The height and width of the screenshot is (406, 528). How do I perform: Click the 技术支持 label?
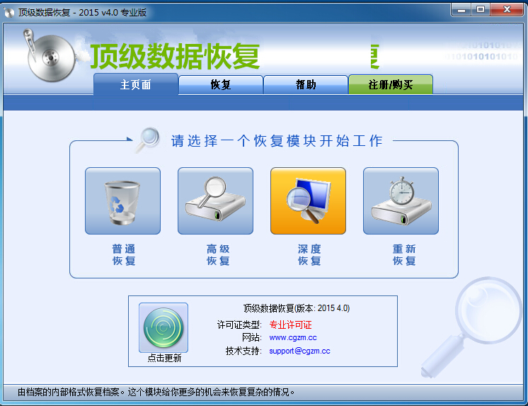[243, 351]
